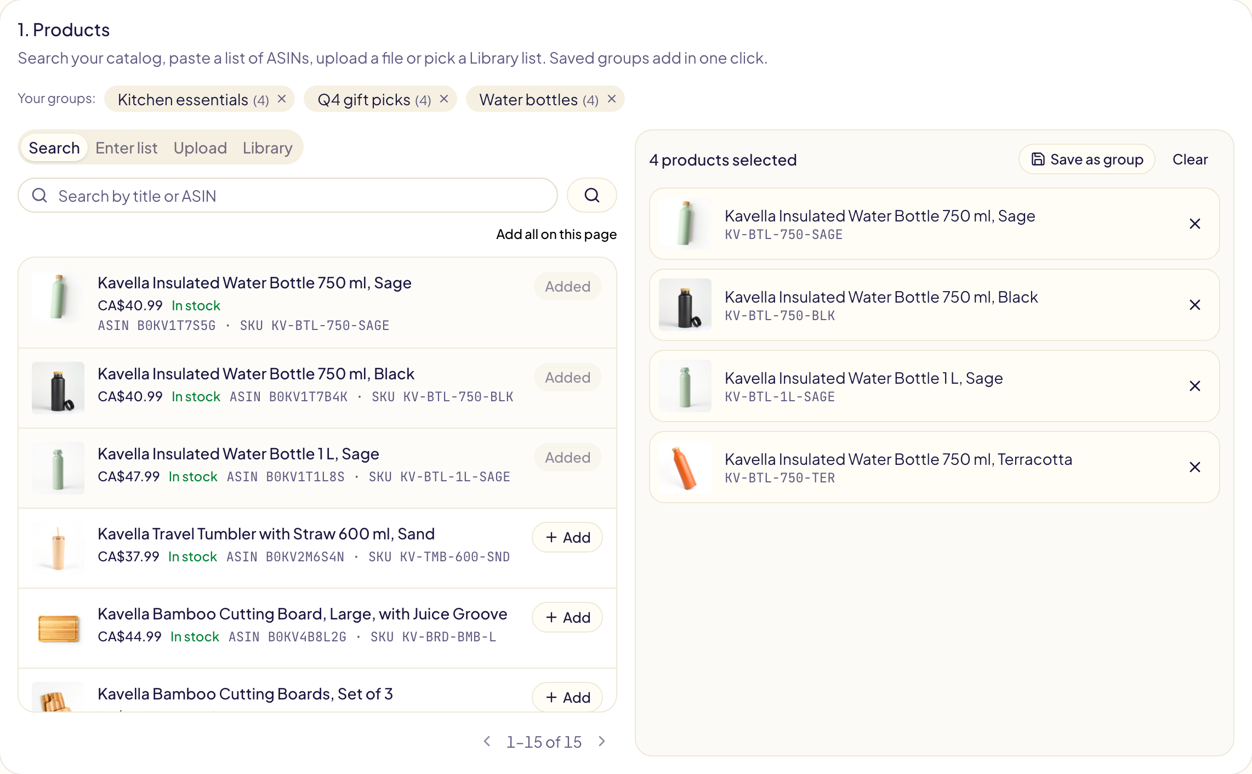Delete the Q4 gift picks group

444,99
